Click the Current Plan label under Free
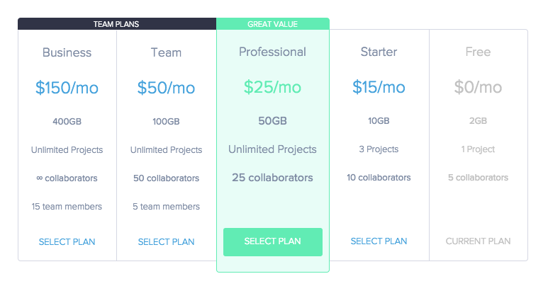 coord(478,241)
